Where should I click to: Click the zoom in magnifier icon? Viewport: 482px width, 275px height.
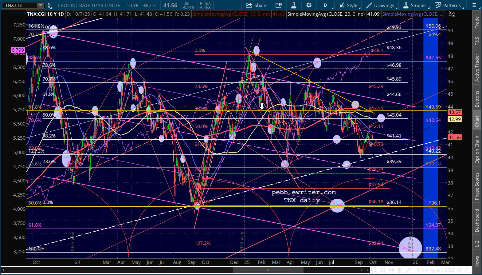(383, 270)
